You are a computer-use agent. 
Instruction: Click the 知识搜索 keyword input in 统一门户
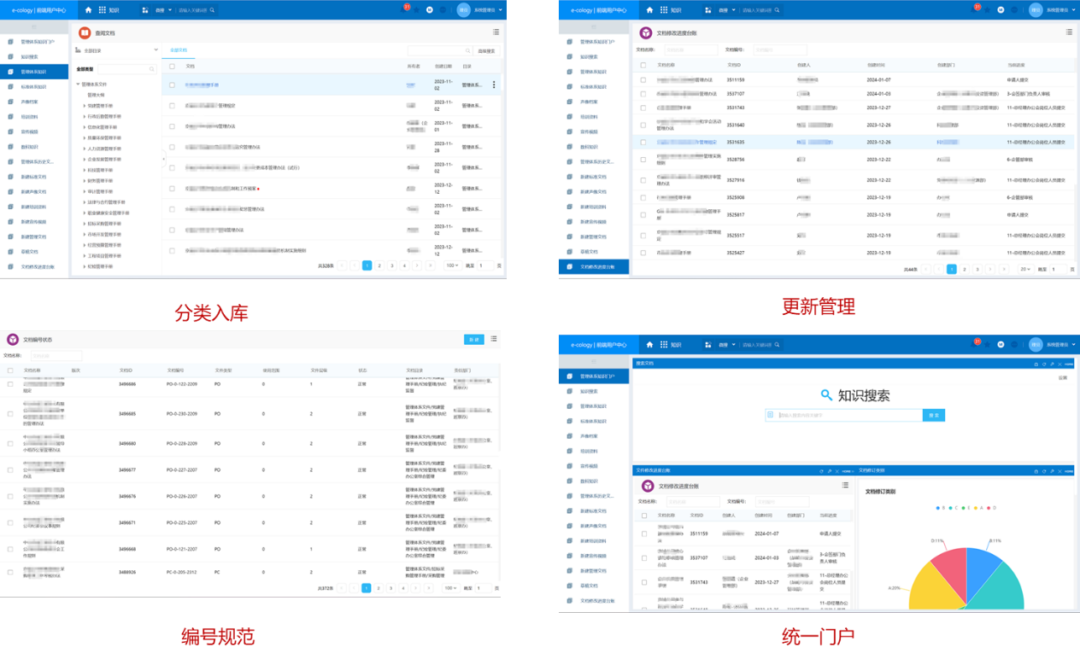tap(844, 415)
